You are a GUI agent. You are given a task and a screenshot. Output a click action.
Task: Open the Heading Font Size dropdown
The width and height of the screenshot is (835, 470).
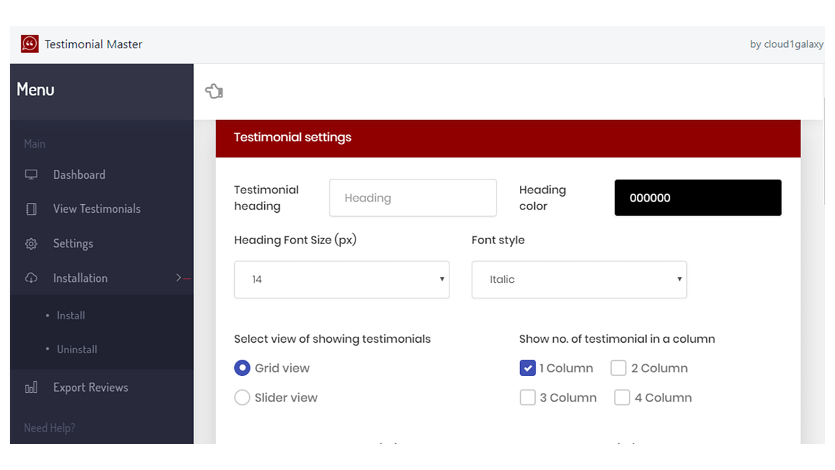342,279
